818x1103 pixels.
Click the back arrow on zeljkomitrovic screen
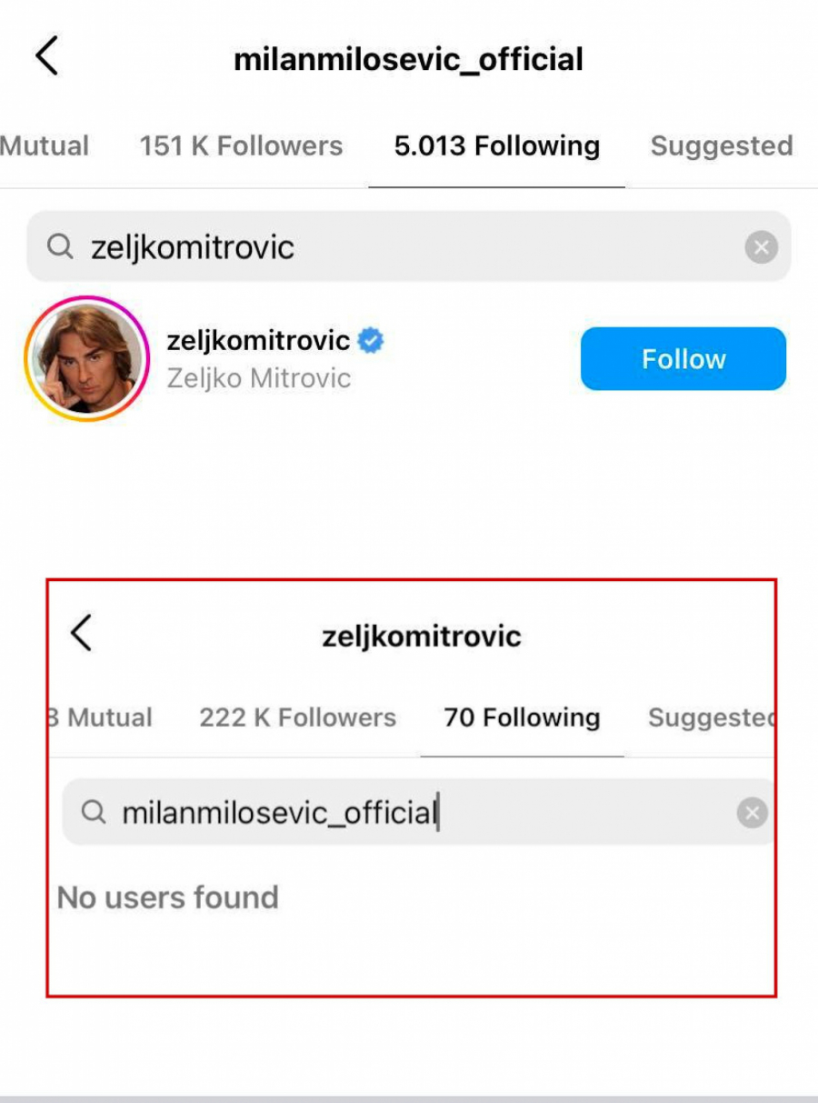[x=82, y=634]
